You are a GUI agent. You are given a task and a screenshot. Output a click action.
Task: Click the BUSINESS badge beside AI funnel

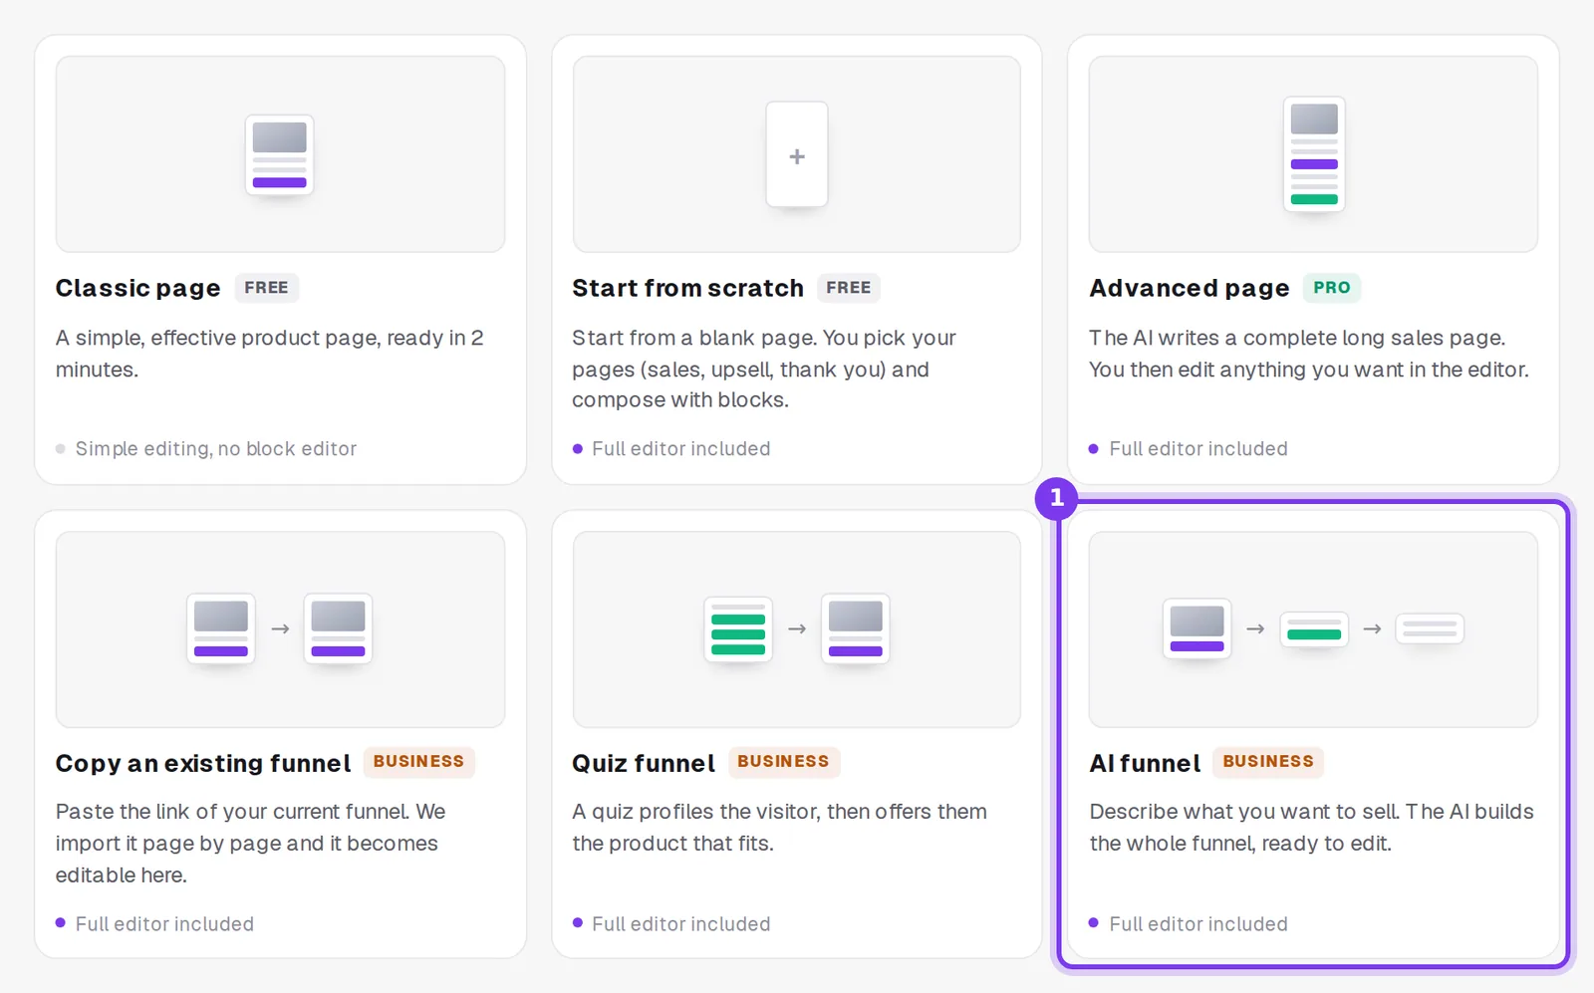(1268, 762)
